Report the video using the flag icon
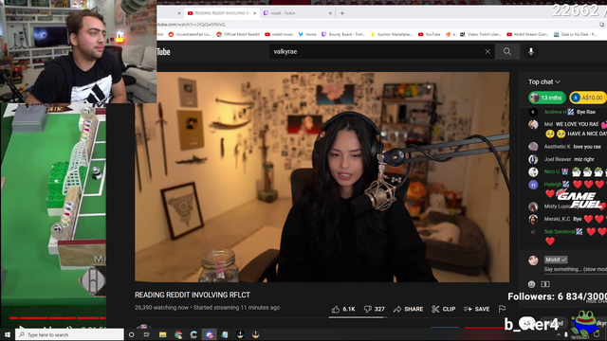Image resolution: width=607 pixels, height=341 pixels. [x=502, y=309]
